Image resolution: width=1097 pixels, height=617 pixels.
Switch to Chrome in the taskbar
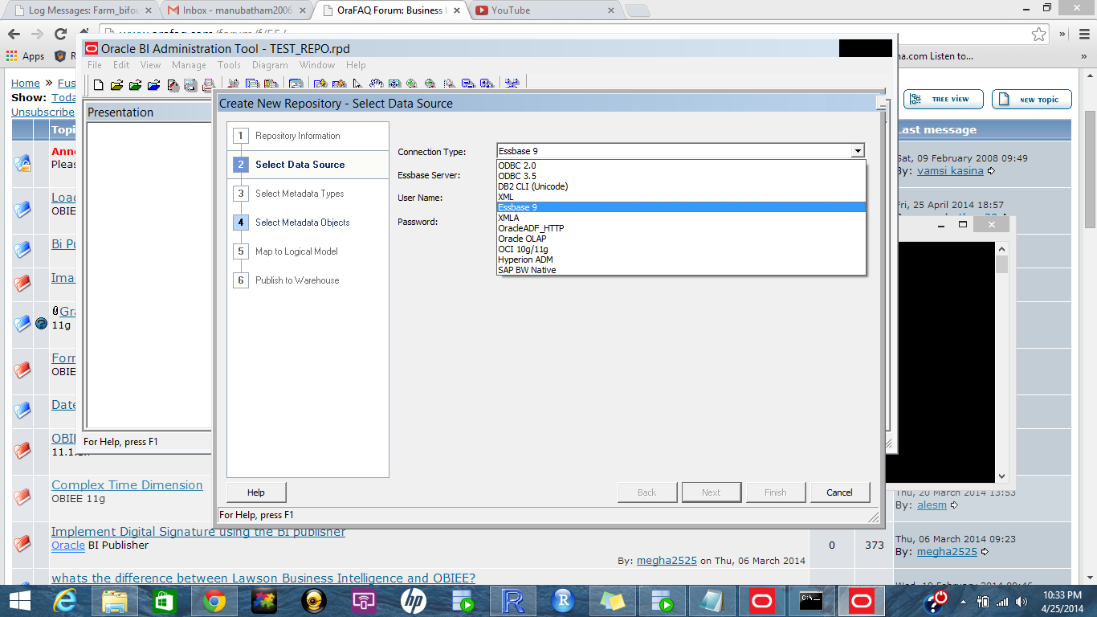(214, 601)
